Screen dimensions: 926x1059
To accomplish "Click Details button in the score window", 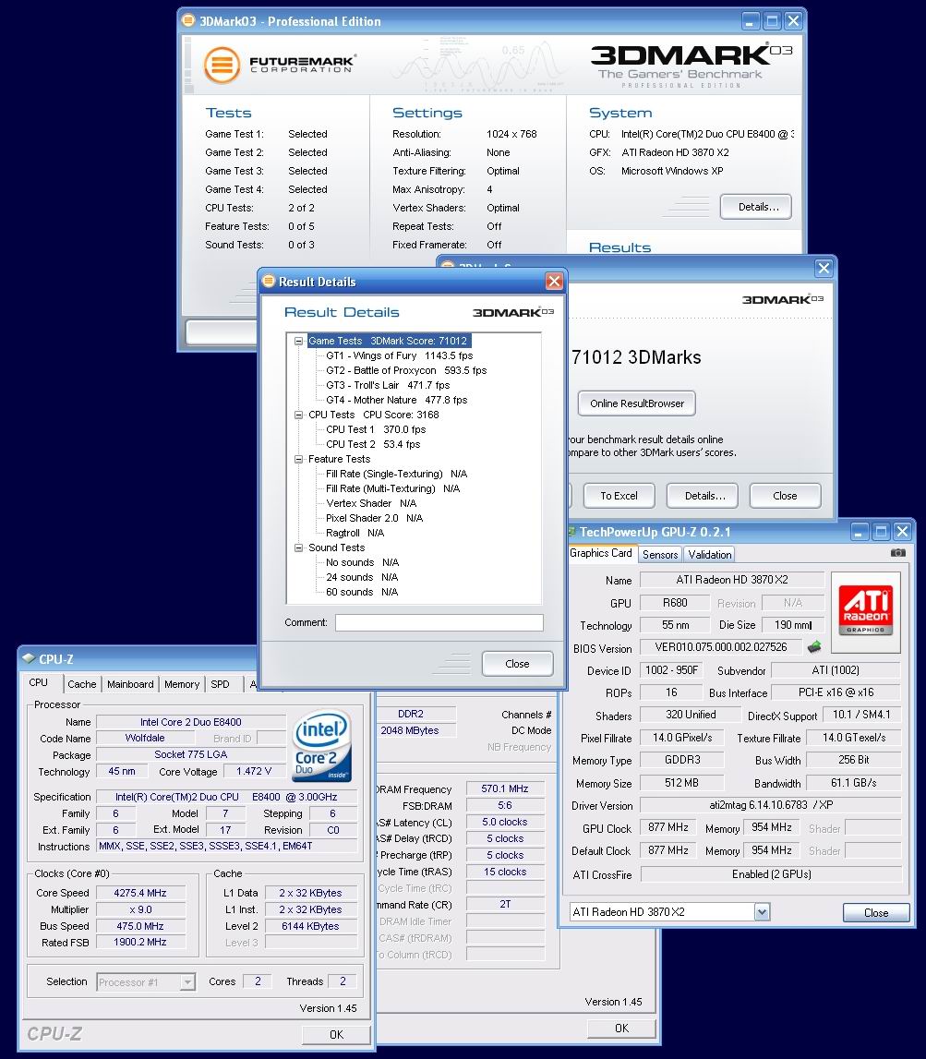I will point(704,496).
